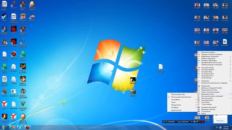Click the 'Настроить...' link in tray popup
The image size is (232, 130).
pyautogui.click(x=220, y=121)
